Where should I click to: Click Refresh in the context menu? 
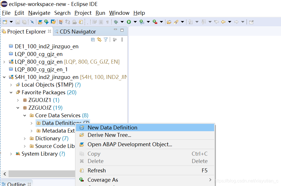tap(145, 170)
